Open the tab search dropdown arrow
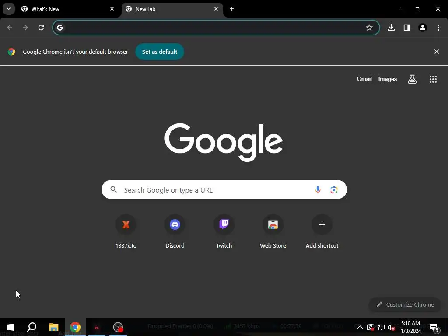This screenshot has height=336, width=448. [x=9, y=9]
